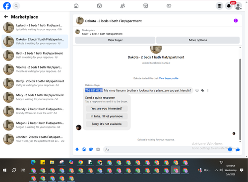Click the Facebook logo
This screenshot has width=248, height=182.
pos(7,6)
